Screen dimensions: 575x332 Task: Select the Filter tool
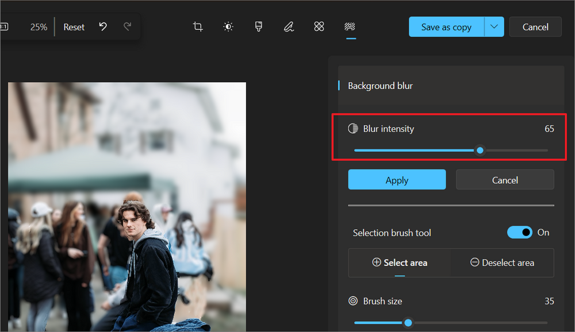tap(258, 26)
